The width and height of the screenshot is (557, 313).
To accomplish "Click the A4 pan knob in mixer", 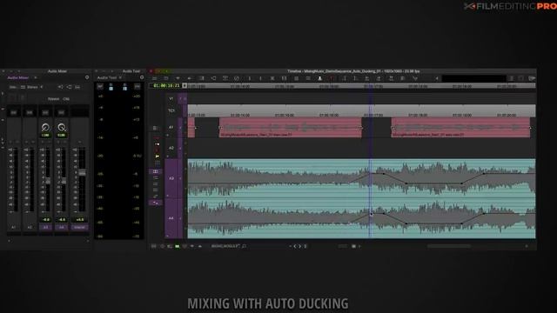I will click(62, 127).
